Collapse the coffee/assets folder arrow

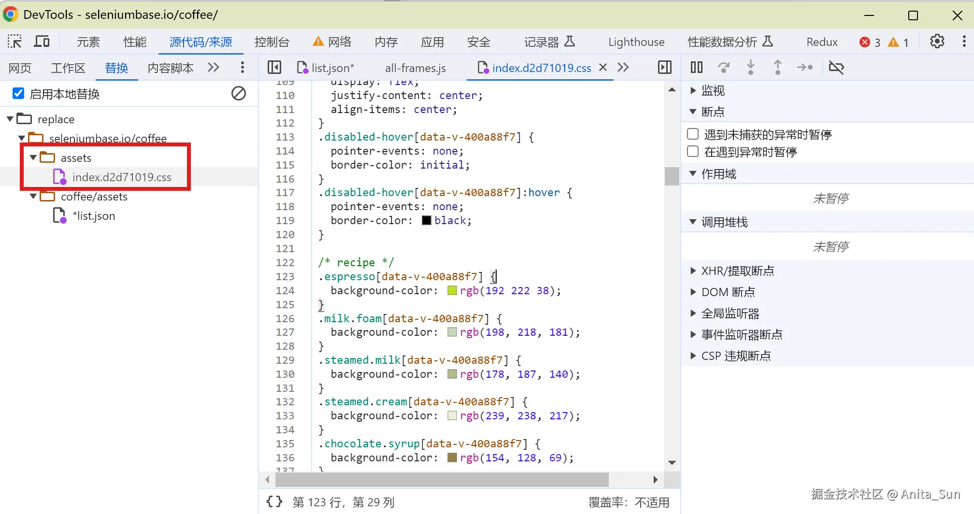coord(33,196)
